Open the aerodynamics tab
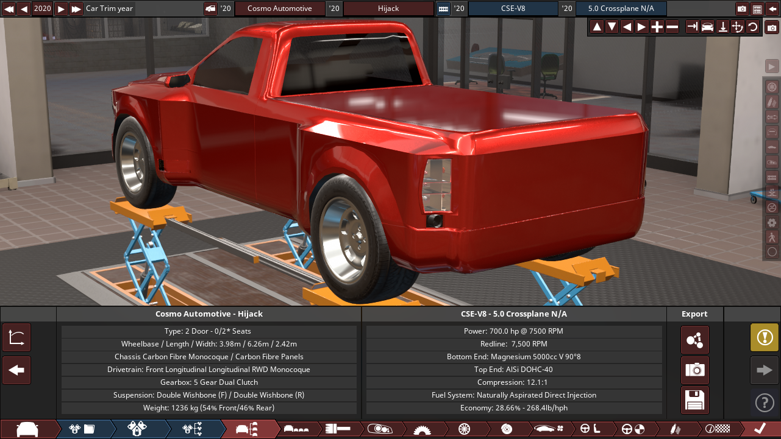 547,429
